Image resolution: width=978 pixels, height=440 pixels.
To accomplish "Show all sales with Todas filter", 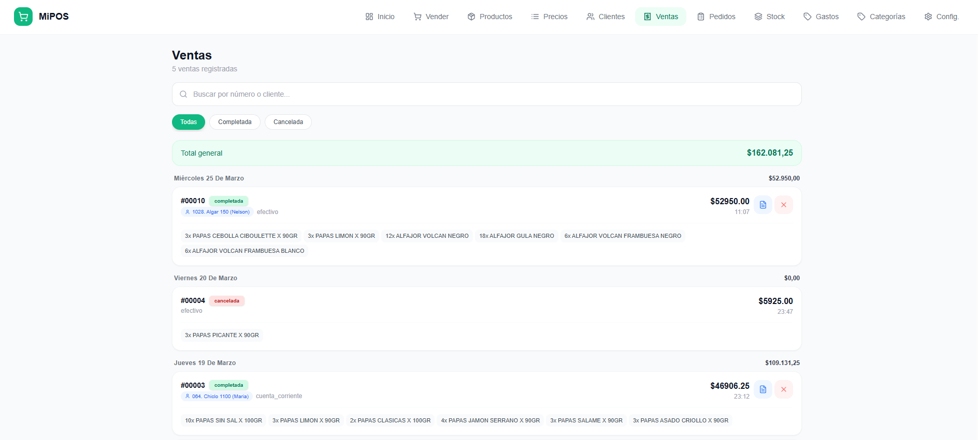I will (x=189, y=122).
